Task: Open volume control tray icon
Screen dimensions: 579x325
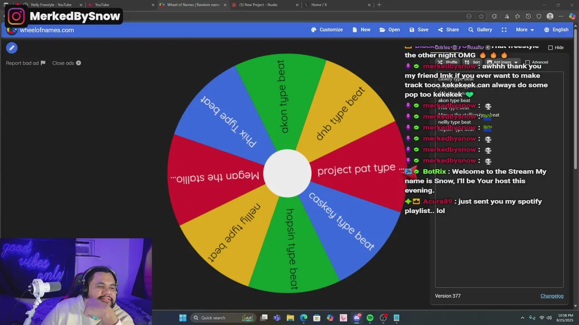Action: (x=549, y=318)
